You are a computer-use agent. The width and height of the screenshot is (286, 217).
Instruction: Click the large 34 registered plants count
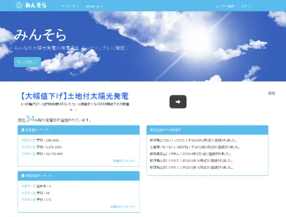tap(30, 119)
